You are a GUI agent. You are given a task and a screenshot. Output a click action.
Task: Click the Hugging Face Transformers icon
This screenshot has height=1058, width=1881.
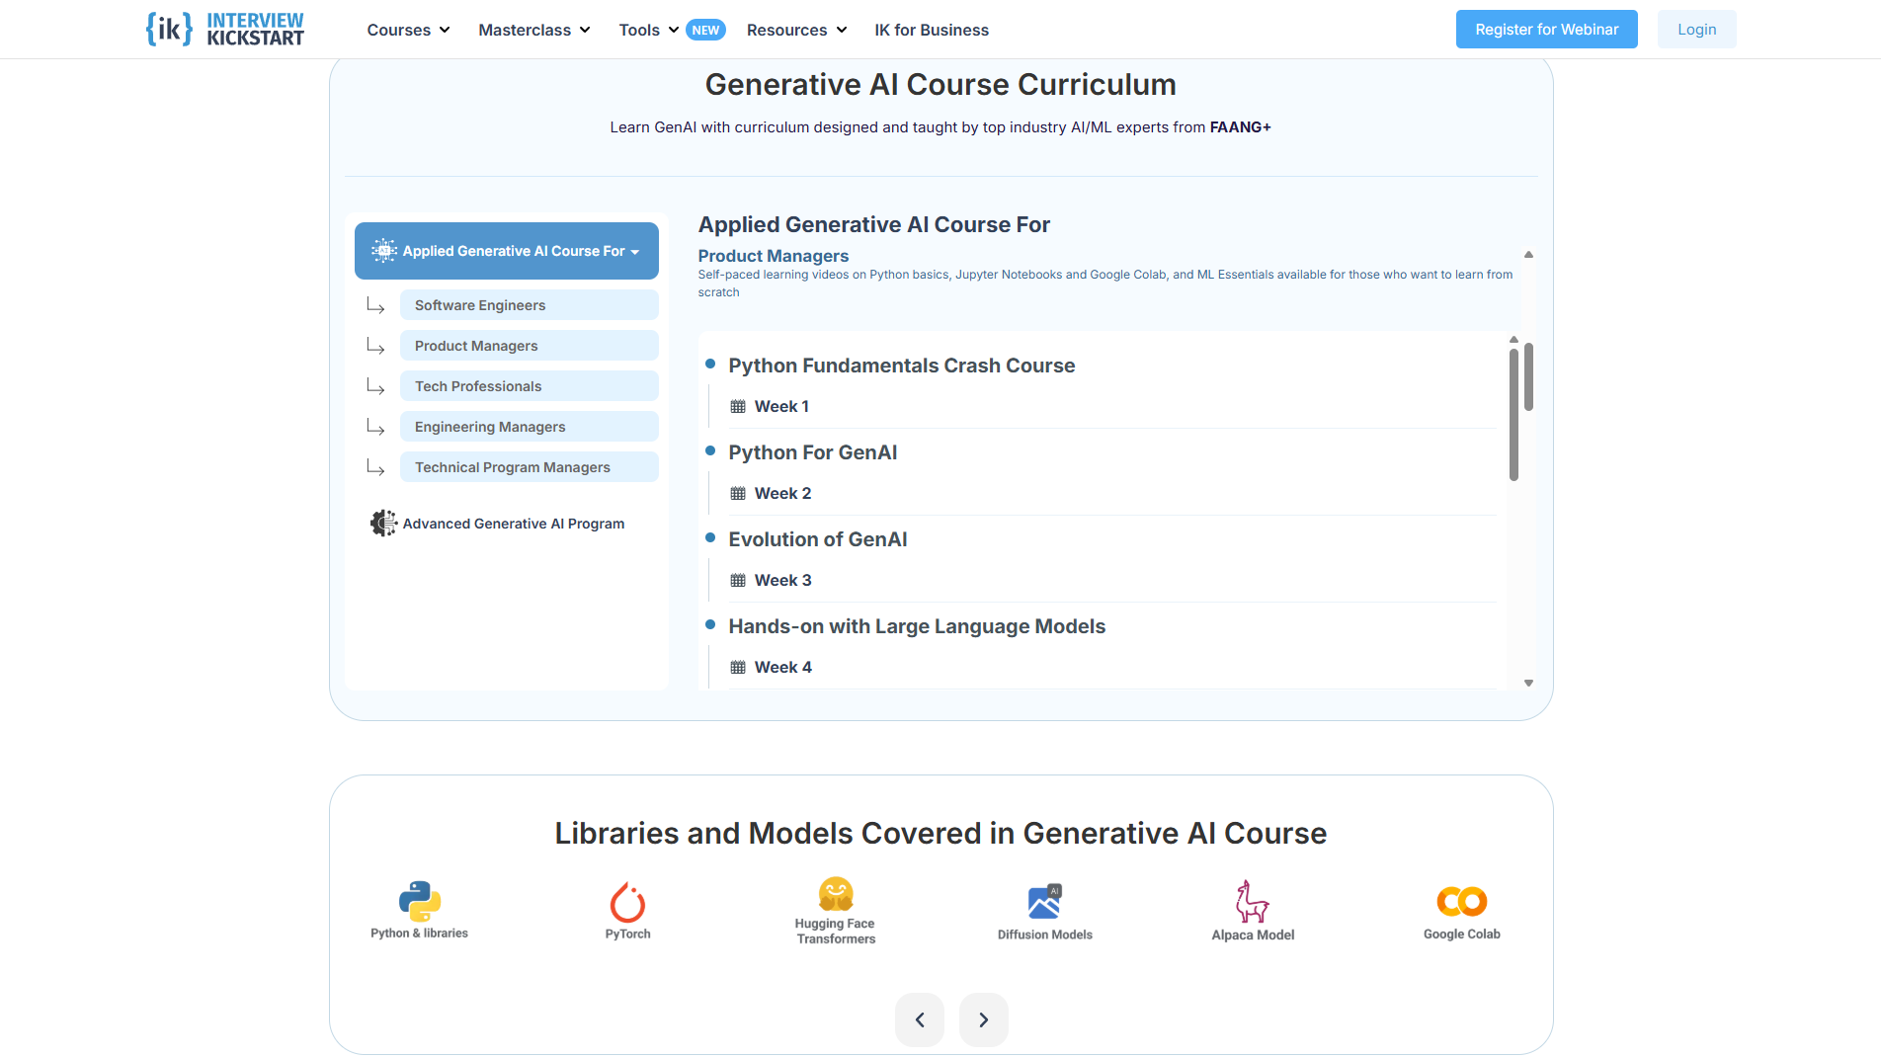836,894
